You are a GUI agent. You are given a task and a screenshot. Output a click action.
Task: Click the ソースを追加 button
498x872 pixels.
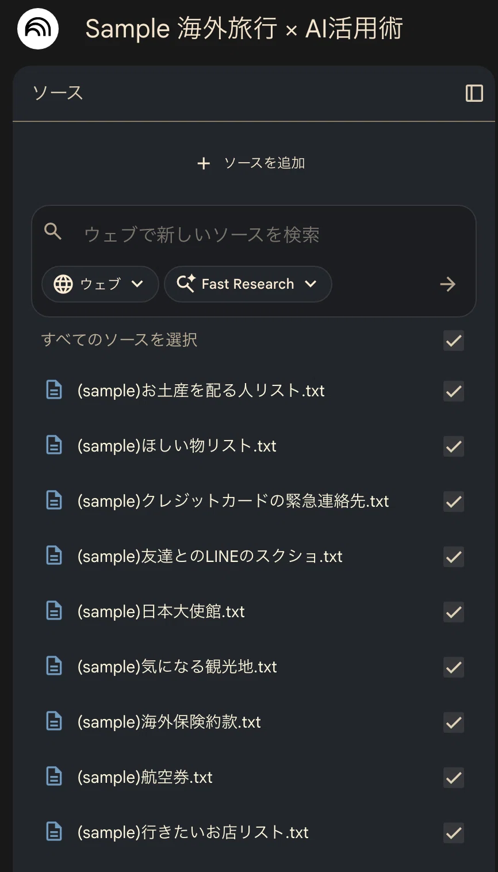click(x=251, y=163)
